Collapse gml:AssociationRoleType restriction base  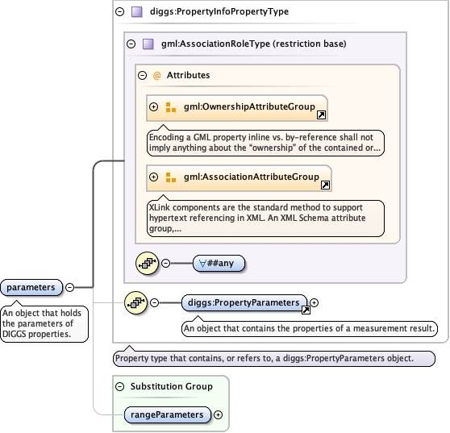131,44
